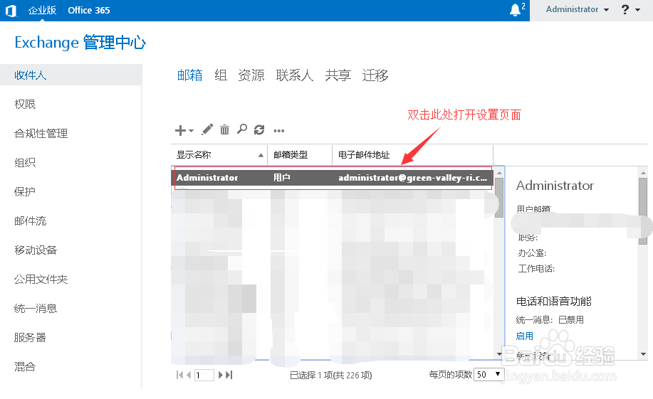Click details pane scroll down arrow

[x=643, y=354]
